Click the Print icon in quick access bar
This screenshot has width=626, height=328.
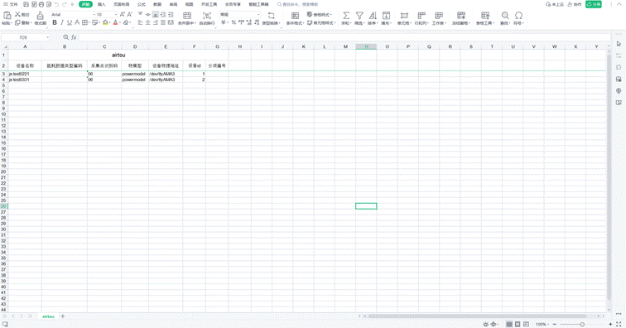(41, 4)
